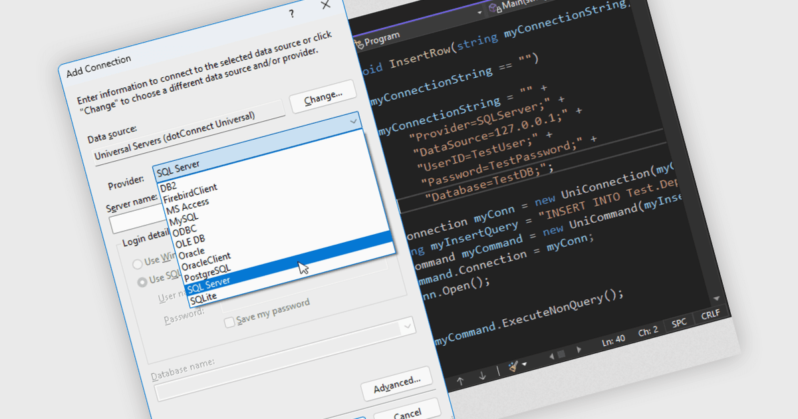This screenshot has height=419, width=798.
Task: Click the purple cube method icon beside Main
Action: pyautogui.click(x=494, y=9)
